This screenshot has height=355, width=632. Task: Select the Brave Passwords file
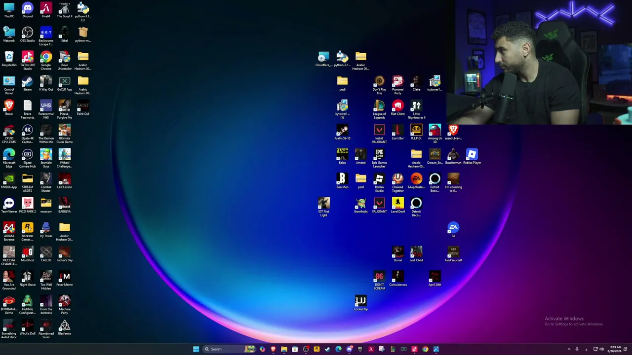[27, 110]
